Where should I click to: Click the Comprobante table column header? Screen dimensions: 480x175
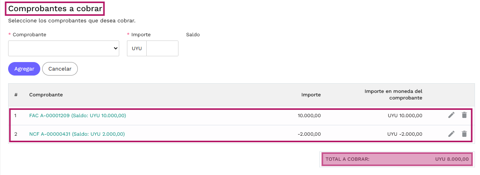(x=46, y=95)
